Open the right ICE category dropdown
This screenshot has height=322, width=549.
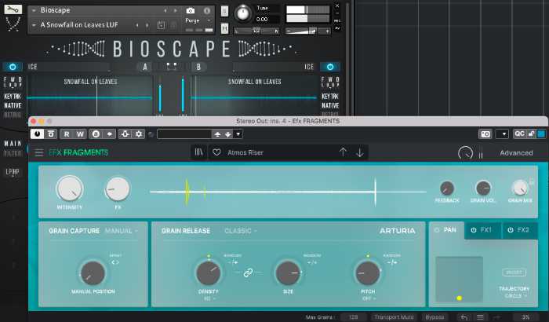(274, 67)
